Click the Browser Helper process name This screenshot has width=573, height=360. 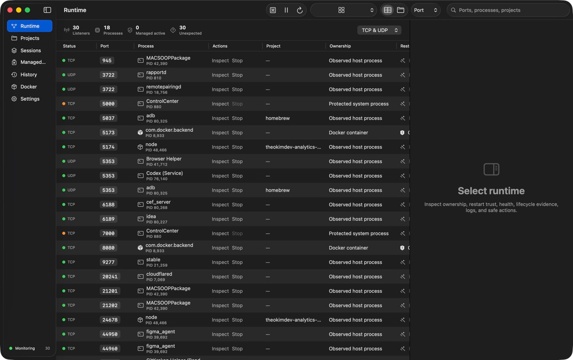point(164,159)
